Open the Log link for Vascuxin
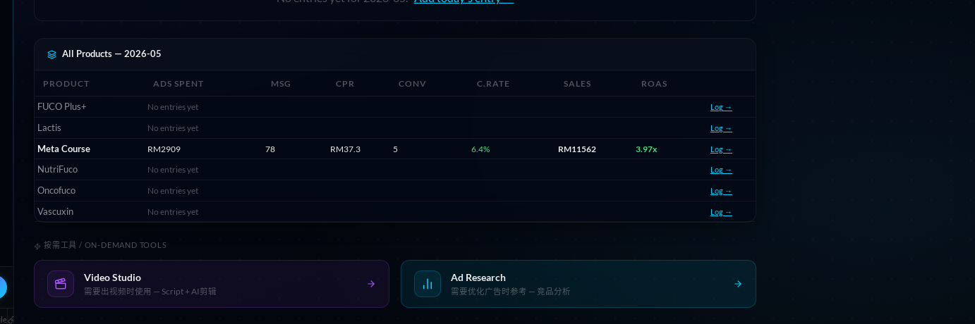 pos(721,212)
